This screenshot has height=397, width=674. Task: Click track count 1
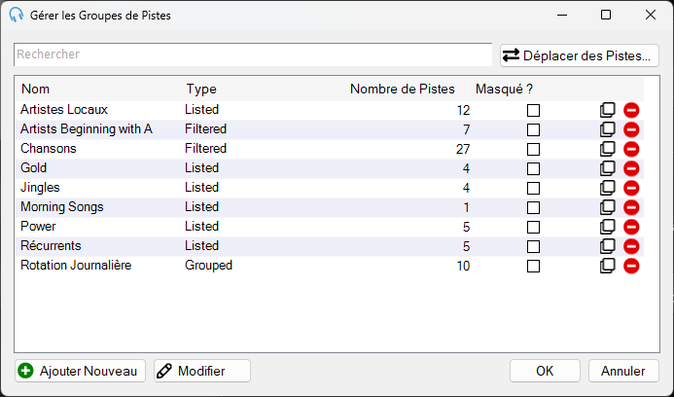467,208
